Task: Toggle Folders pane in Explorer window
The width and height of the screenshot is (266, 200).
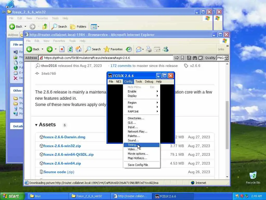Action: 78,27
